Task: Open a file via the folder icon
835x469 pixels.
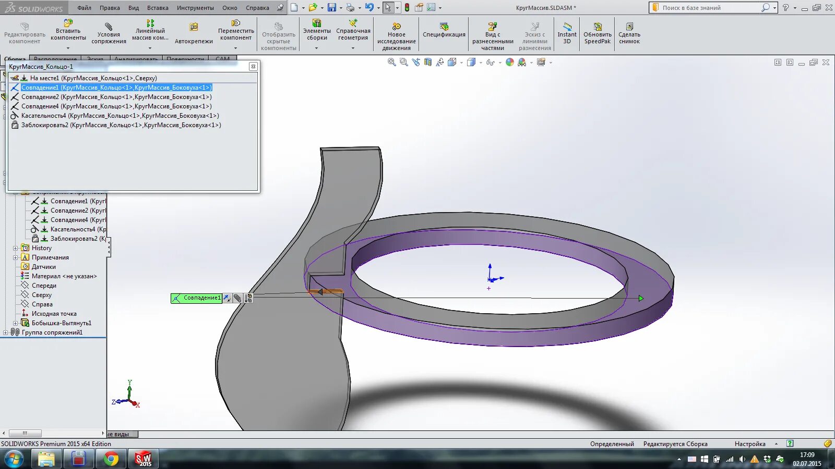Action: pyautogui.click(x=313, y=7)
